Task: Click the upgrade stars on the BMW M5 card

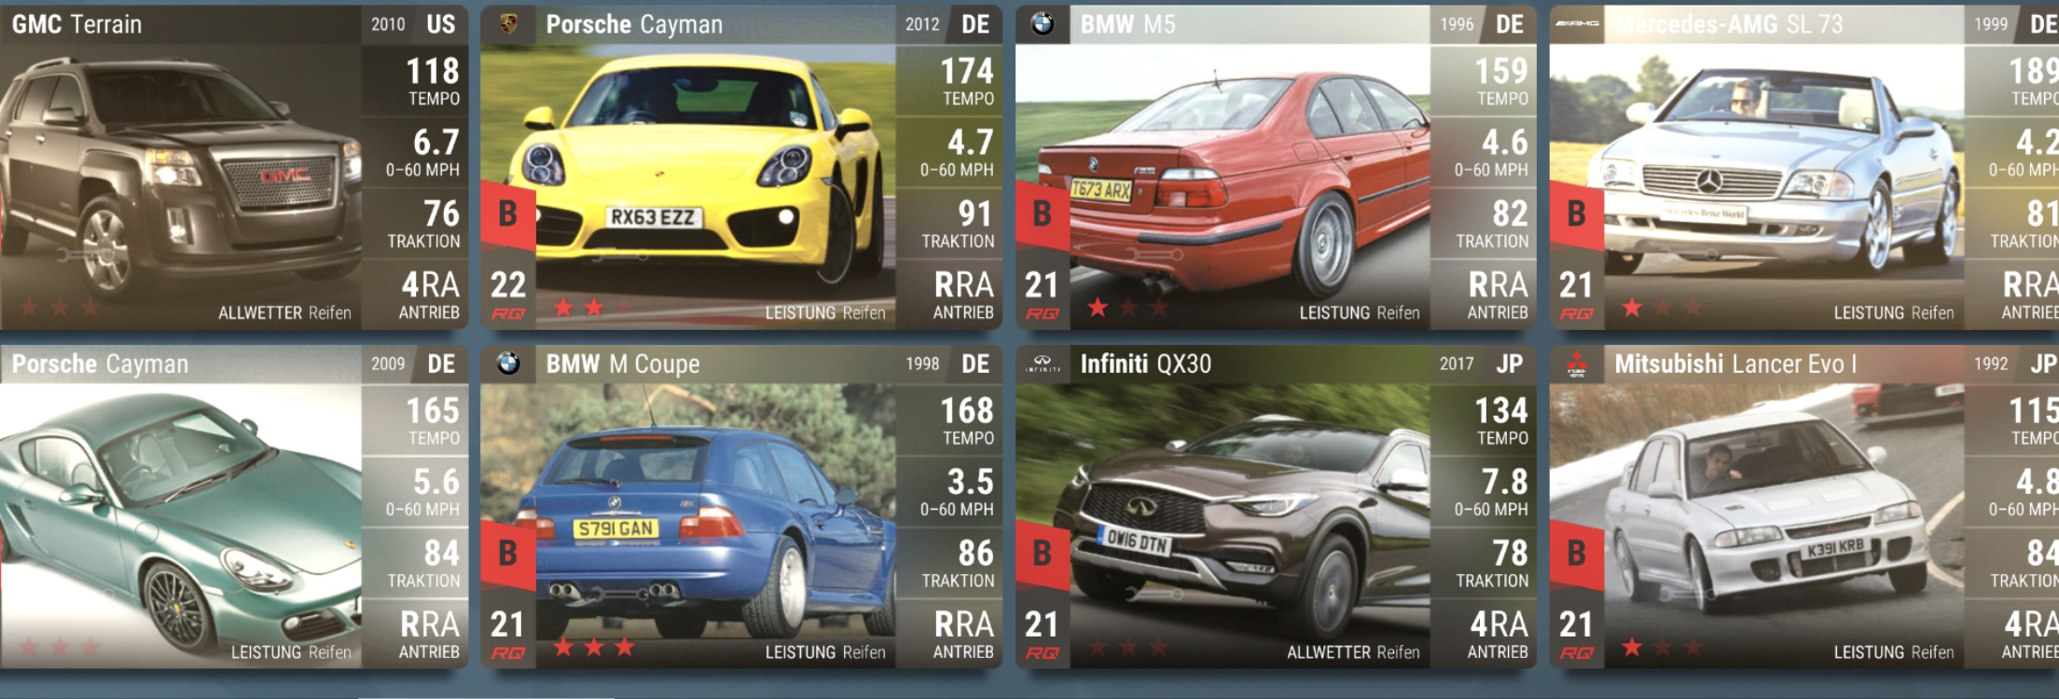Action: [x=1128, y=308]
